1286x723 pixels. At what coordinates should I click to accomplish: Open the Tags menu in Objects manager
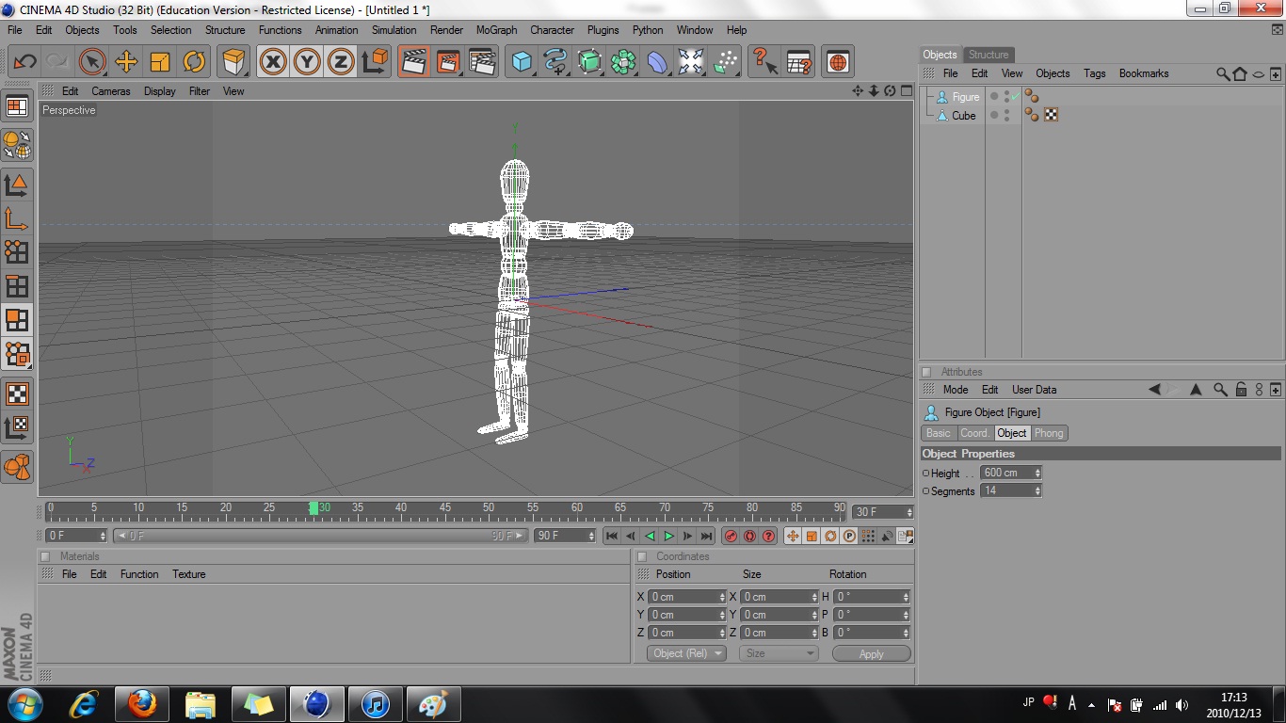coord(1094,73)
